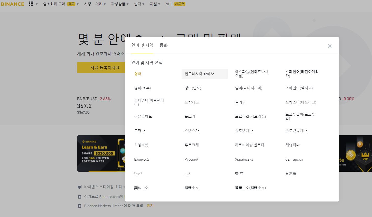The width and height of the screenshot is (372, 217).
Task: Switch to the 통화 tab
Action: [x=163, y=45]
